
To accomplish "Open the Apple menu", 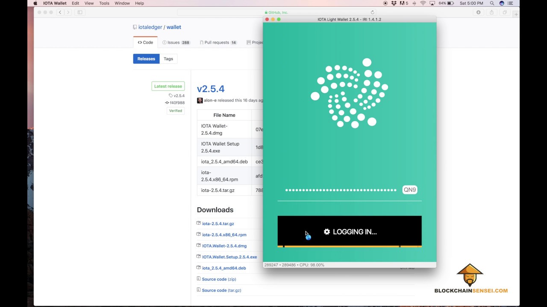I will tap(35, 3).
